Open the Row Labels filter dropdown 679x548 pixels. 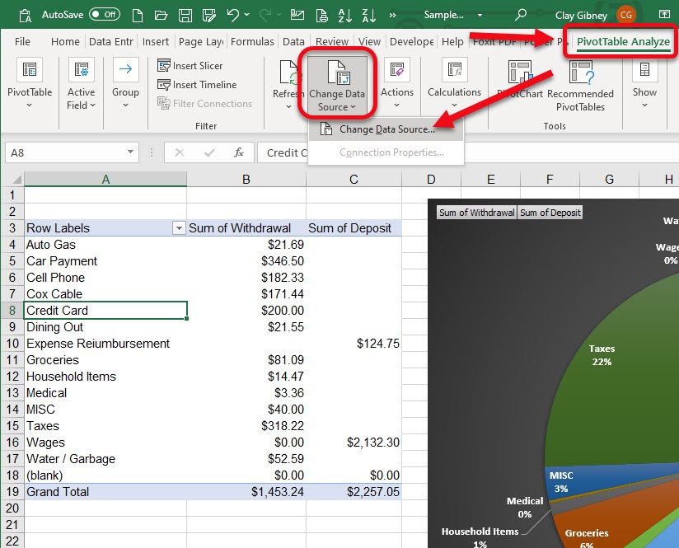(178, 228)
